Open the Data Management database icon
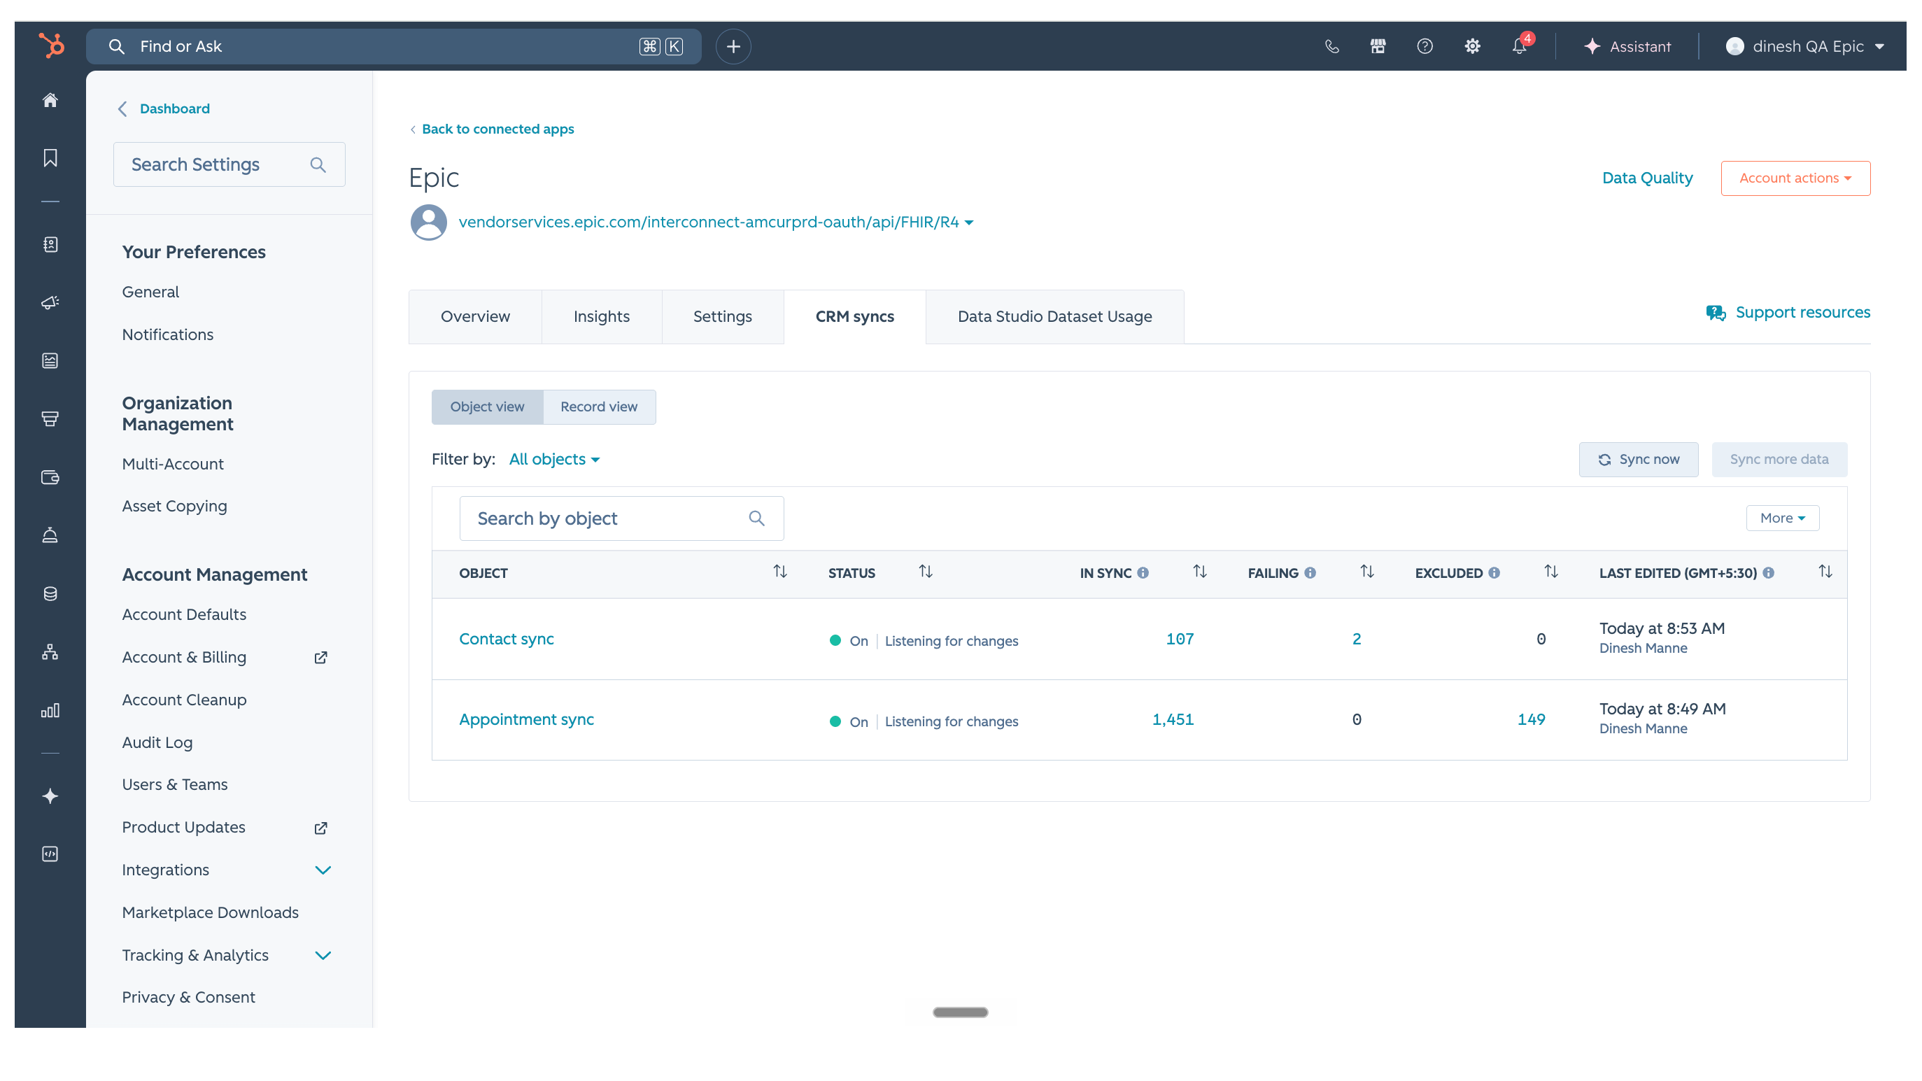The width and height of the screenshot is (1922, 1081). (x=50, y=594)
